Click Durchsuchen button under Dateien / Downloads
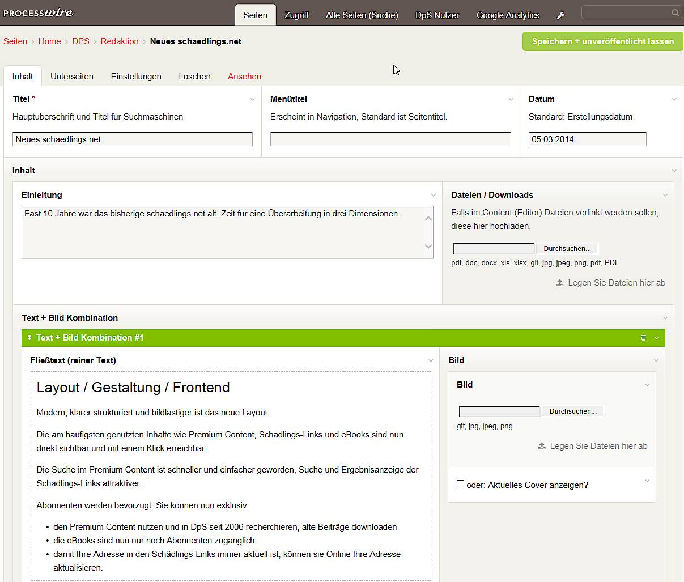Screen dimensions: 684x582 [567, 249]
